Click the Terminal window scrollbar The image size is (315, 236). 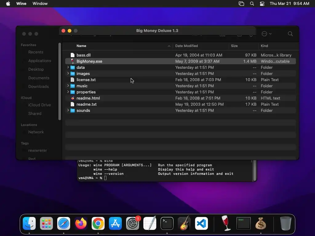[255, 170]
